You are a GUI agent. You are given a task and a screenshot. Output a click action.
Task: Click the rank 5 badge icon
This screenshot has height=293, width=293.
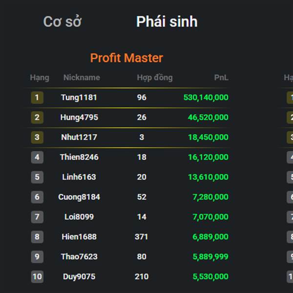[x=37, y=177]
